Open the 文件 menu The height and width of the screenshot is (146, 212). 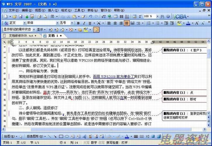pyautogui.click(x=14, y=10)
